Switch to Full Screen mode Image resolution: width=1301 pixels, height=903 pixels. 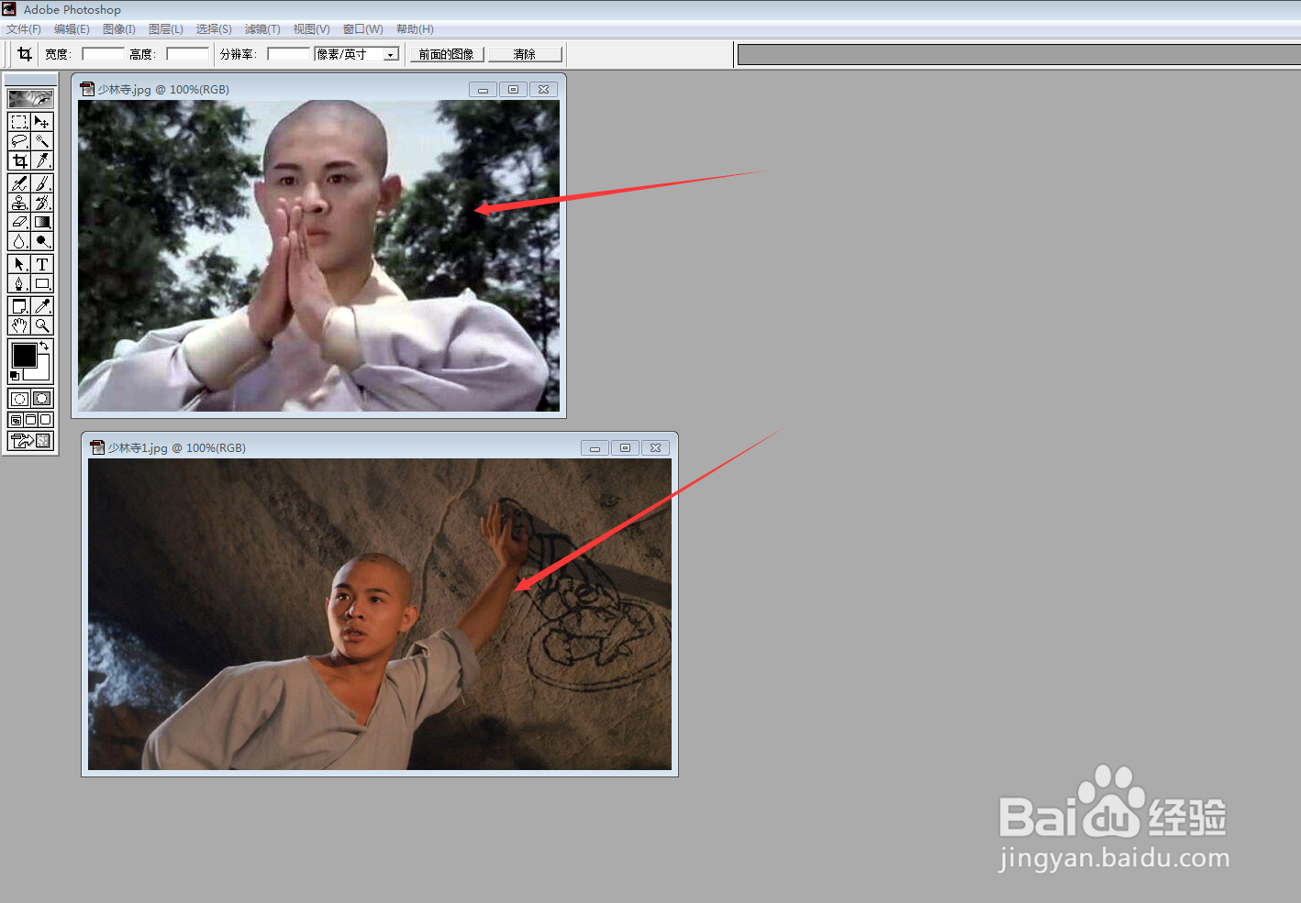45,420
